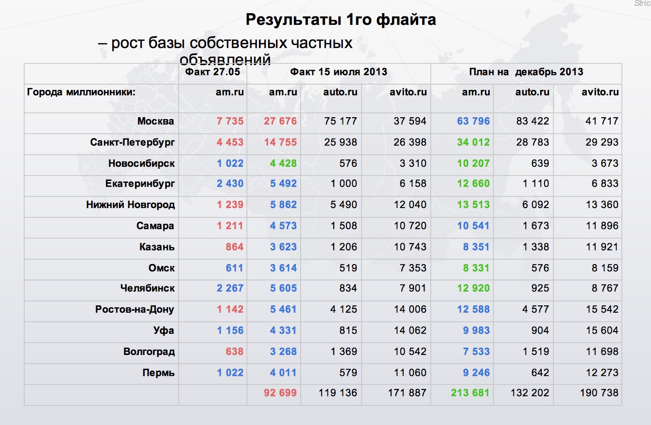Select the blue value "10 541"
The width and height of the screenshot is (651, 425).
point(474,226)
